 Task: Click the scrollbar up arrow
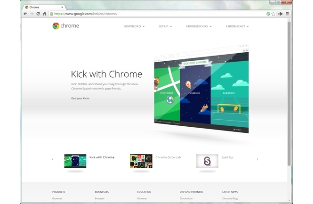(289, 20)
